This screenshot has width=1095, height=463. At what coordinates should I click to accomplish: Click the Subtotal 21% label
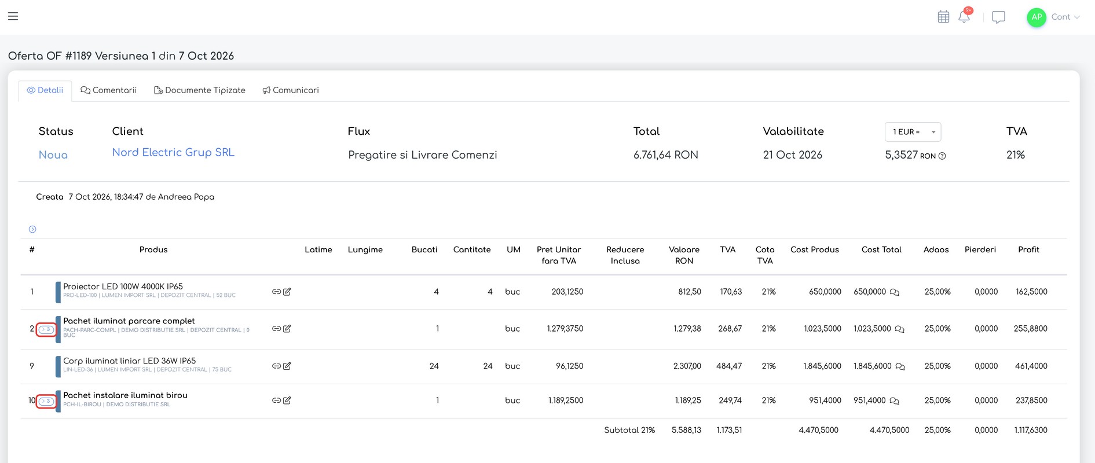point(629,431)
